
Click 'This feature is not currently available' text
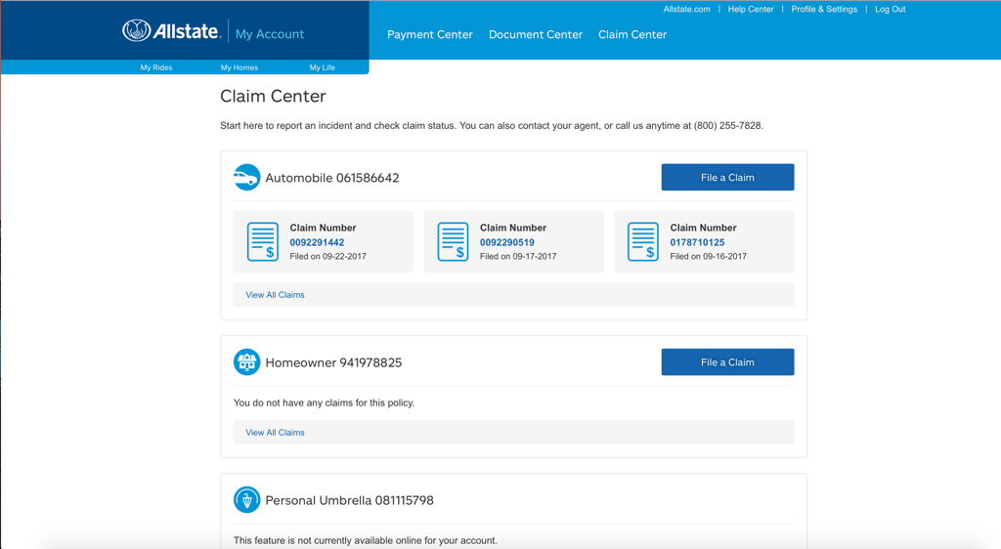click(x=366, y=541)
